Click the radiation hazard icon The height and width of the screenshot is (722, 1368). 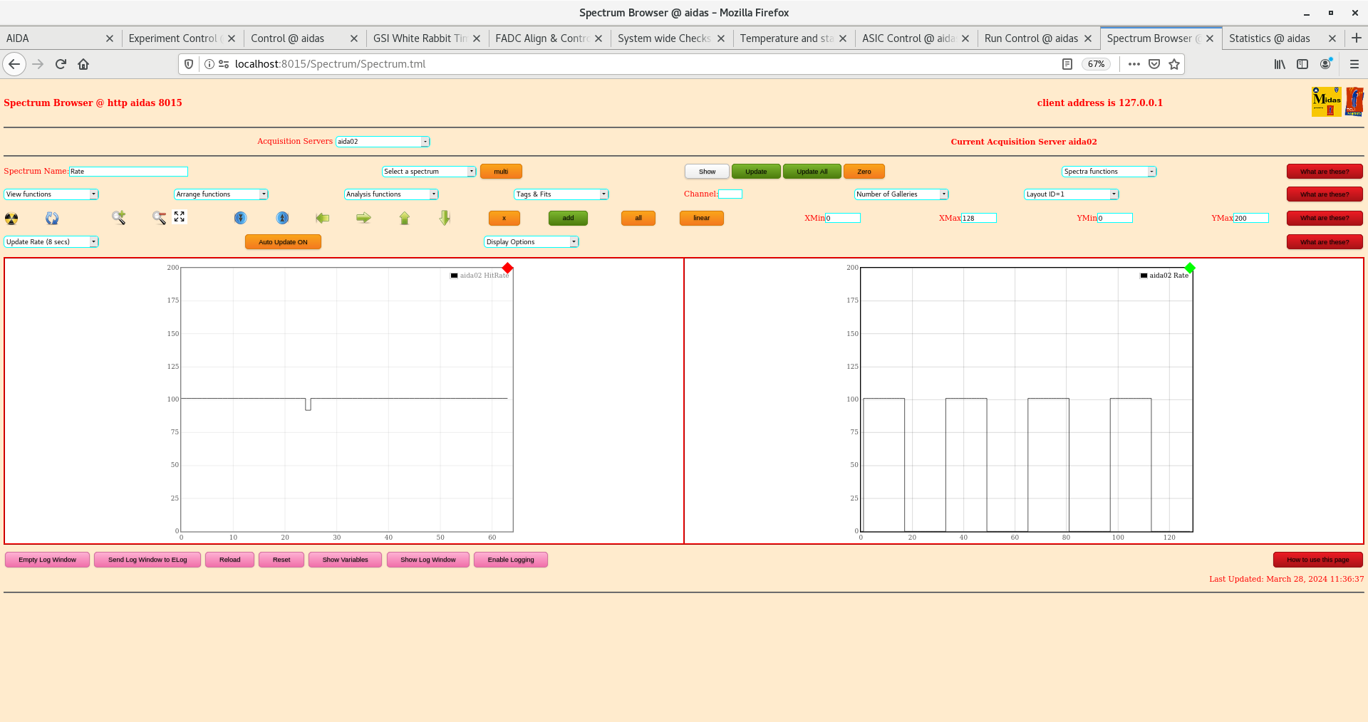[11, 219]
